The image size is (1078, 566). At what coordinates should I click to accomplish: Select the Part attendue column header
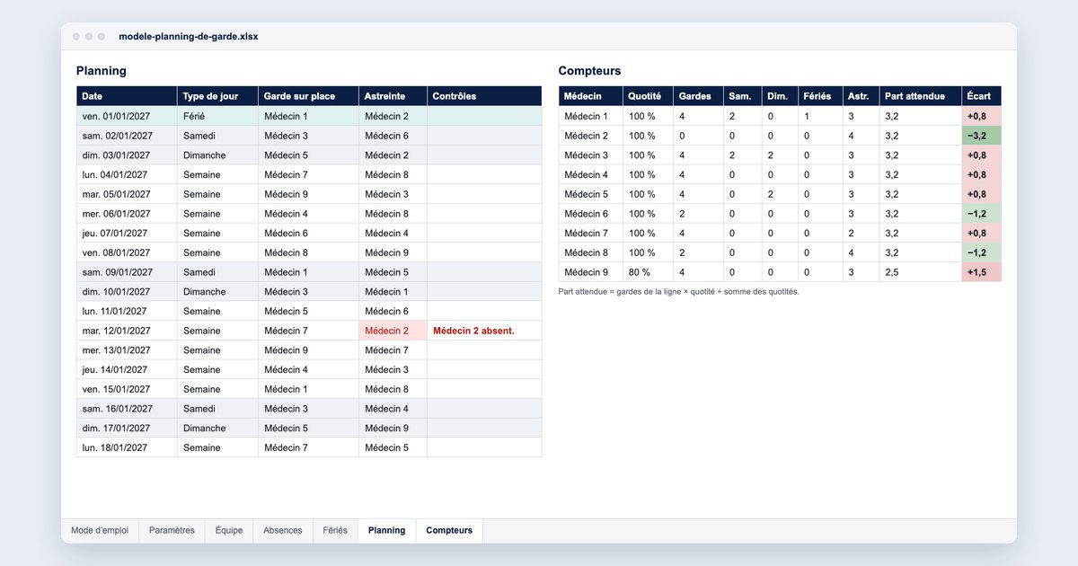[920, 96]
